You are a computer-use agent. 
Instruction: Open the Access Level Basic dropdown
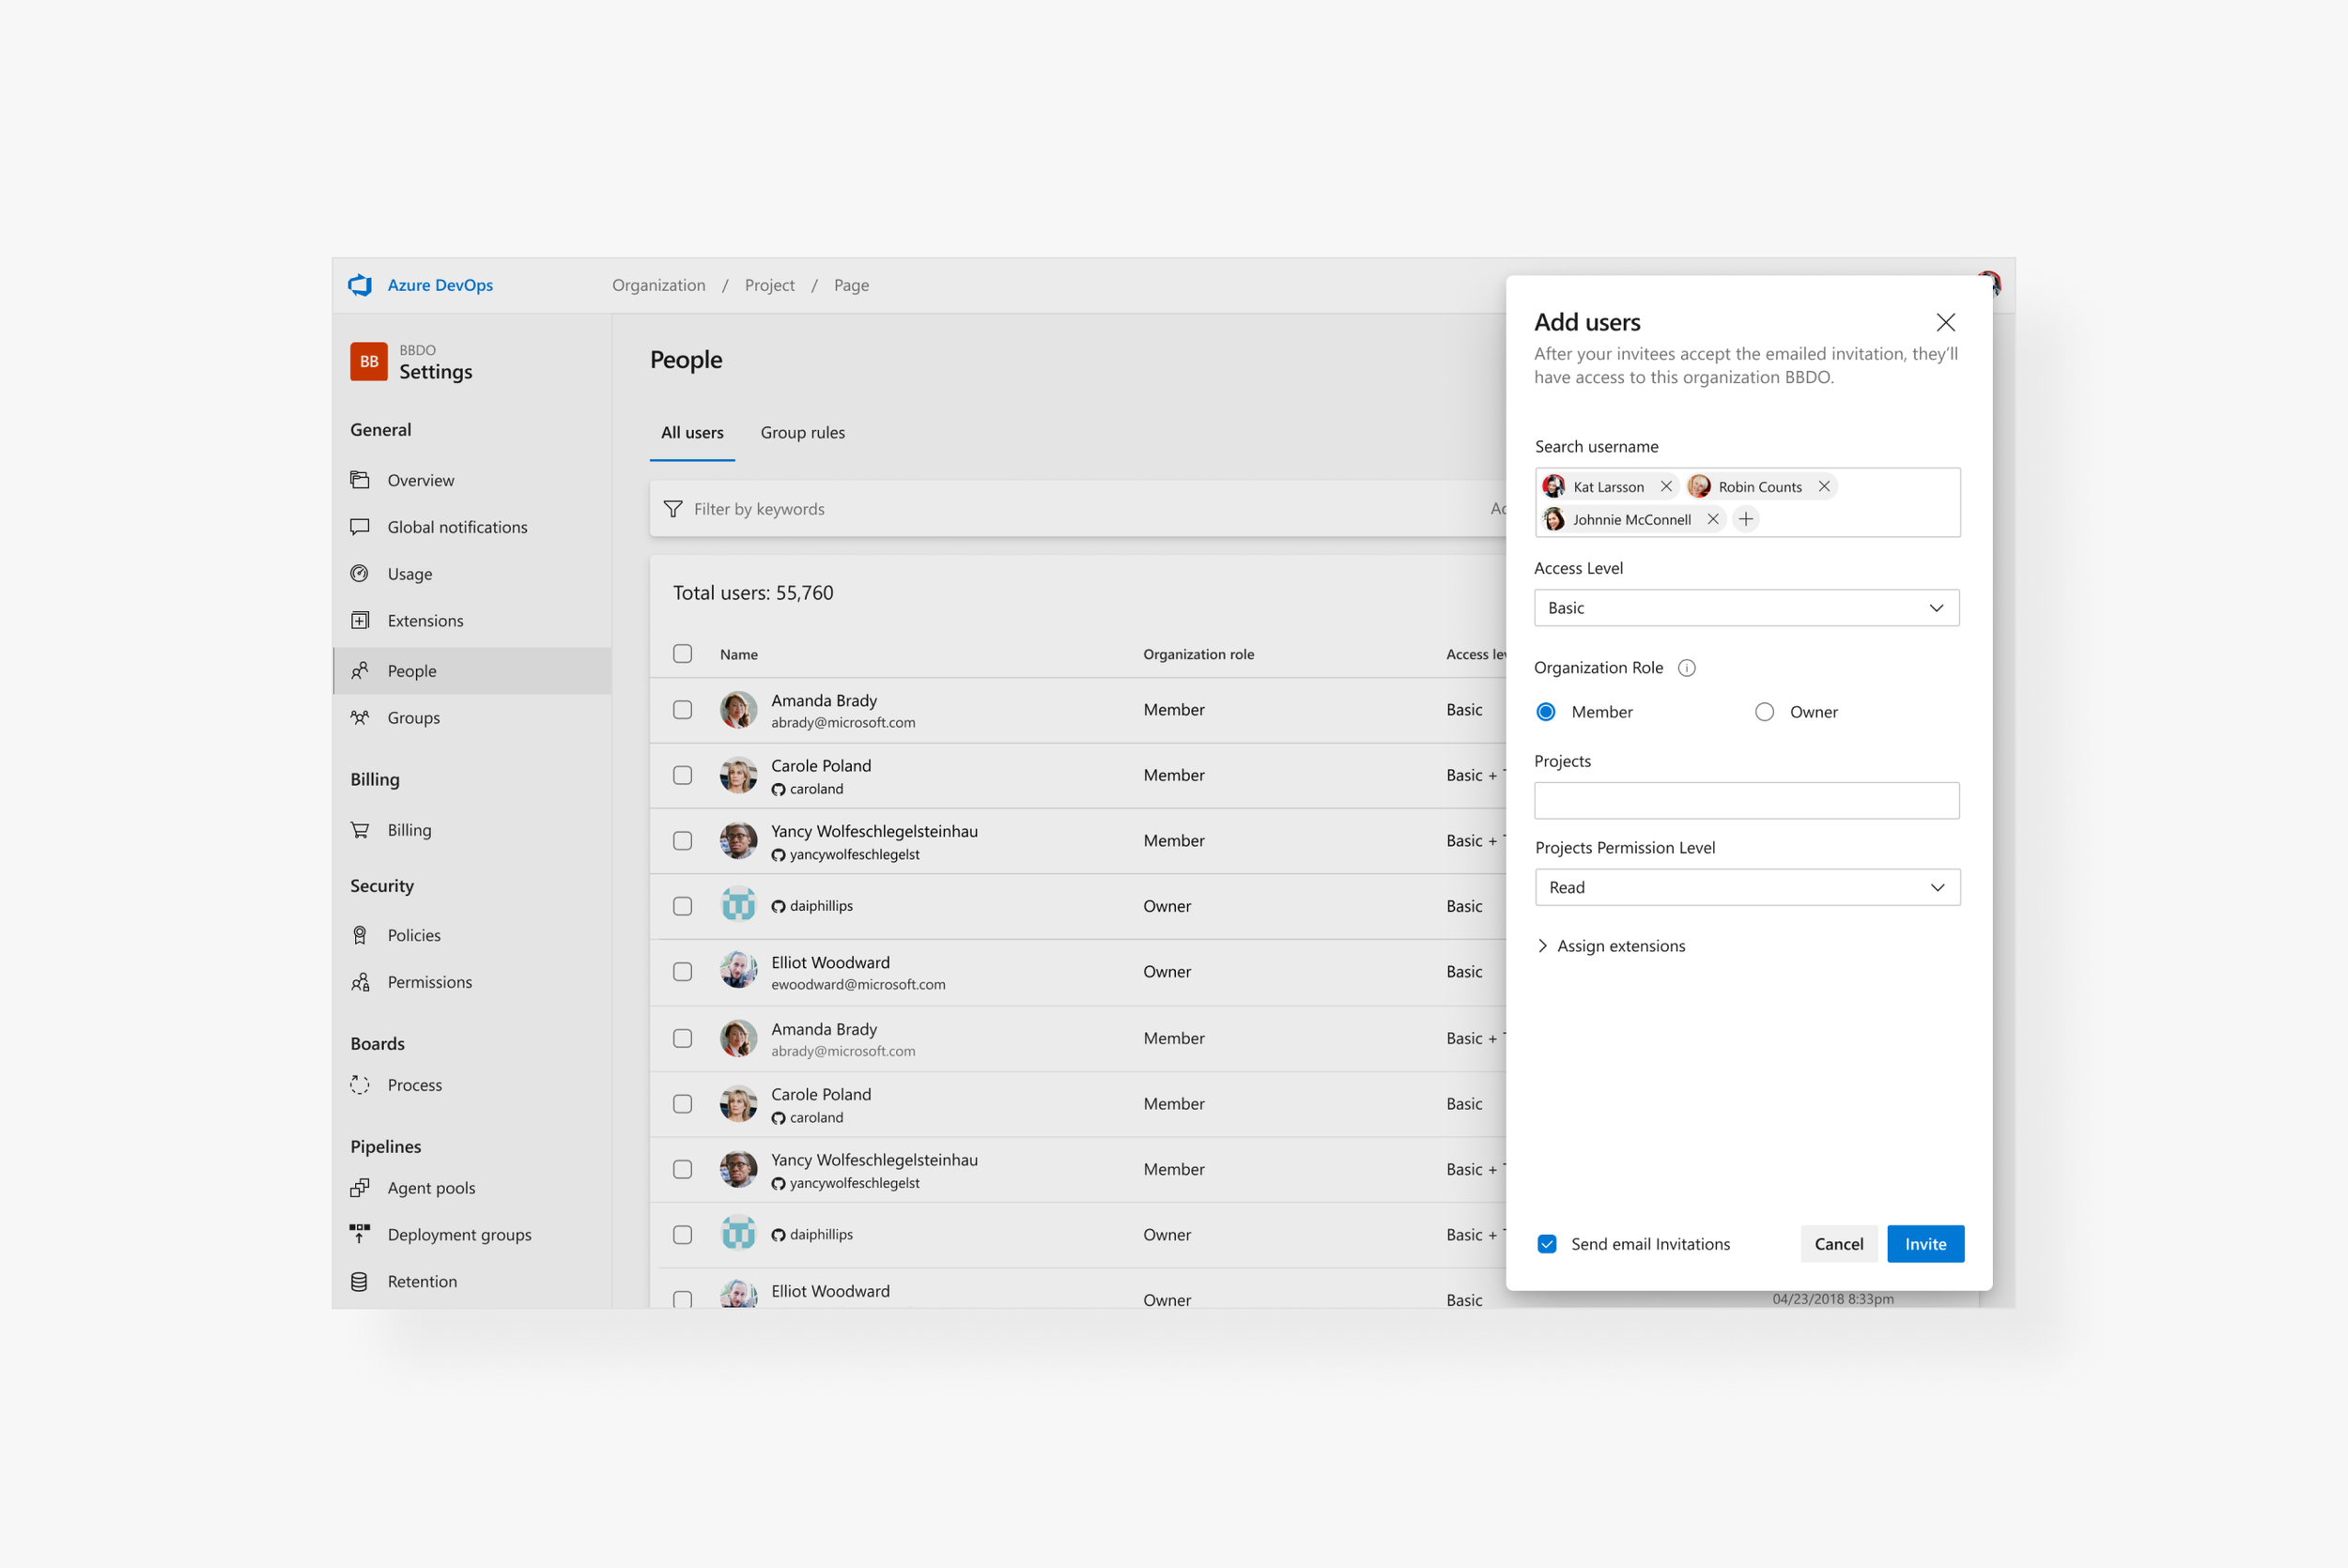(x=1747, y=608)
